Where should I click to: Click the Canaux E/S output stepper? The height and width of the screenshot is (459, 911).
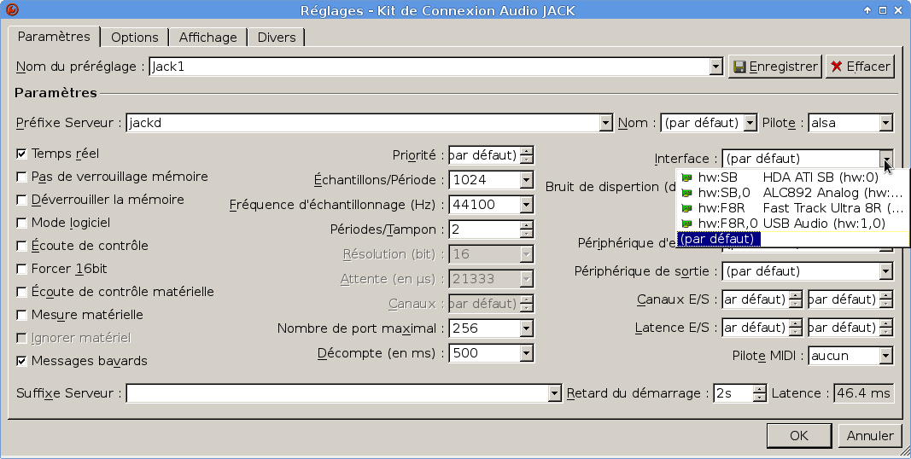(x=885, y=299)
